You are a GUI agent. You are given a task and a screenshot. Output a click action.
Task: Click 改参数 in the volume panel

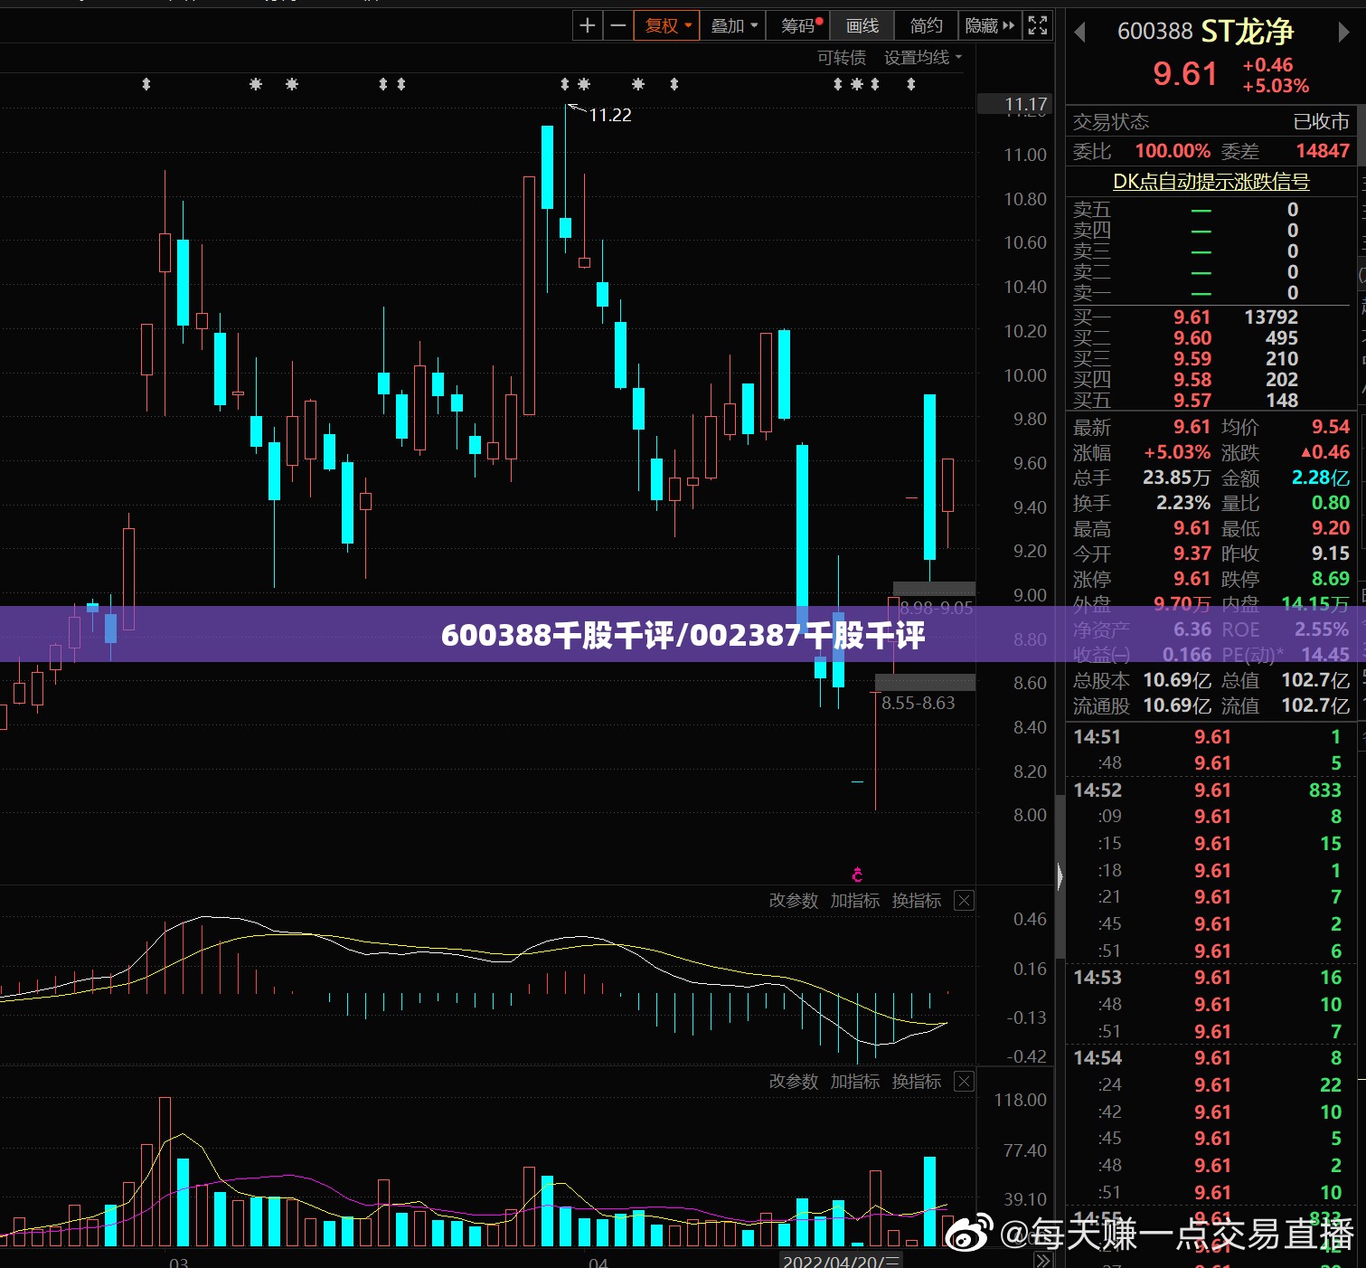point(794,1082)
